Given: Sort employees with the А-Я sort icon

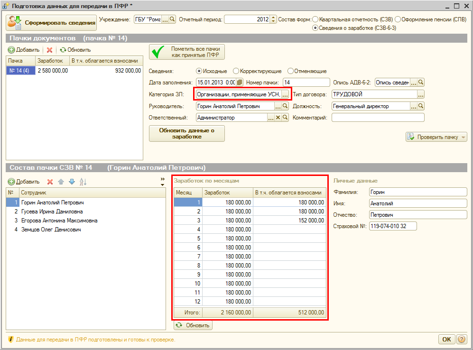Looking at the screenshot, I should [x=83, y=182].
